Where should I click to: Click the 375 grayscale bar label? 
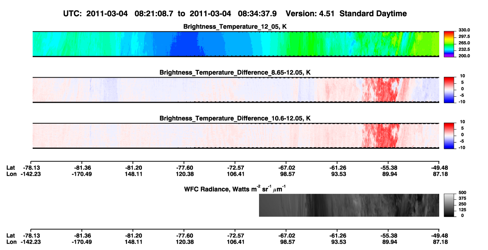[462, 199]
